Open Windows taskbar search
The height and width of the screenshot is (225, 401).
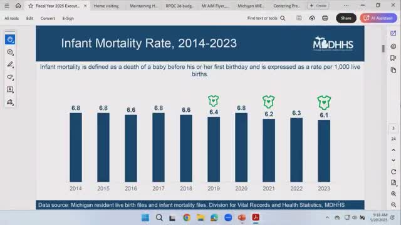point(159,217)
